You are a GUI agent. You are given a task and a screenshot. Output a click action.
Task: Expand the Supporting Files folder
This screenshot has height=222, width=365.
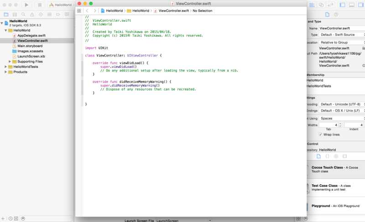pos(10,61)
